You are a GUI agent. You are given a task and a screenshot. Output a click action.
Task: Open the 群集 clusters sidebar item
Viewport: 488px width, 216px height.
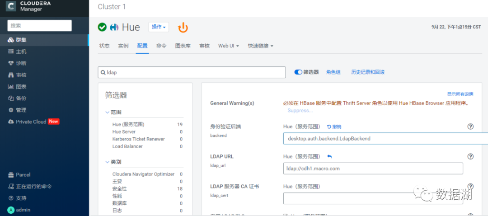[44, 40]
